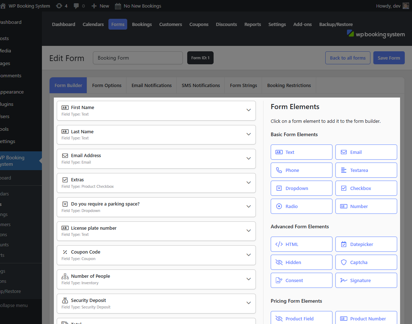Click the dev user avatar in admin bar
This screenshot has width=412, height=324.
pos(406,6)
